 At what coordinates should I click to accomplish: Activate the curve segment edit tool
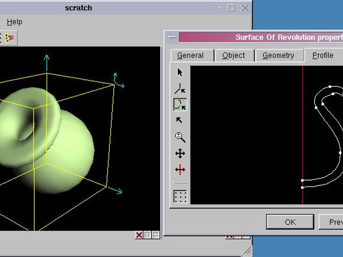tap(180, 105)
